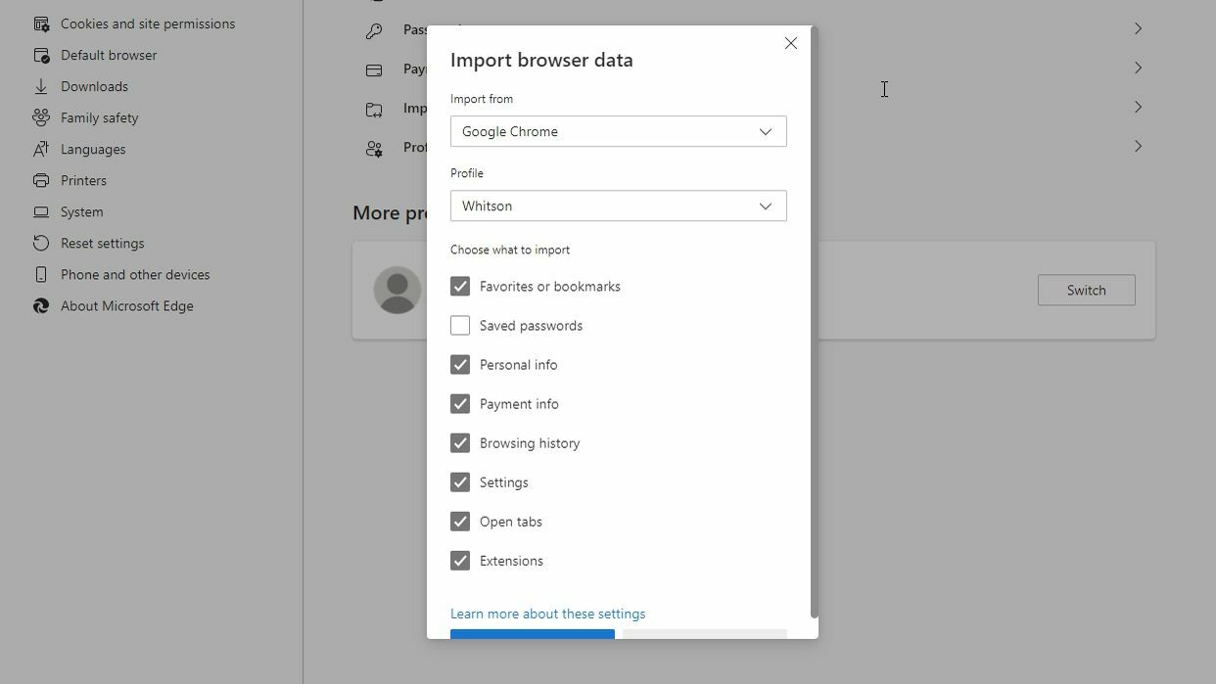Viewport: 1216px width, 684px height.
Task: Click the Default browser icon in sidebar
Action: (x=41, y=55)
